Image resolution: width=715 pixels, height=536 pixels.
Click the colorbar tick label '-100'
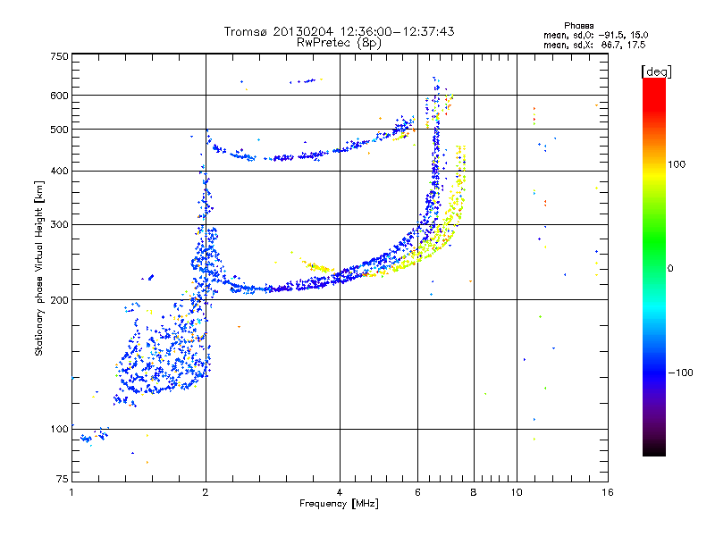pos(681,373)
